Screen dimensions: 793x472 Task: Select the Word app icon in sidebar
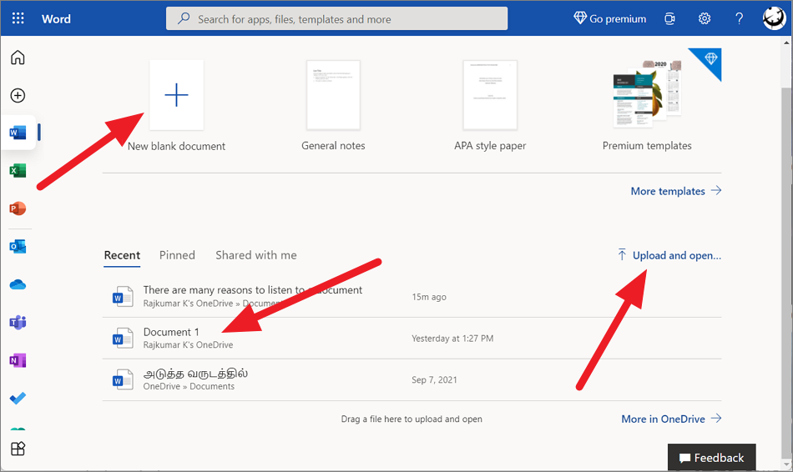(18, 133)
